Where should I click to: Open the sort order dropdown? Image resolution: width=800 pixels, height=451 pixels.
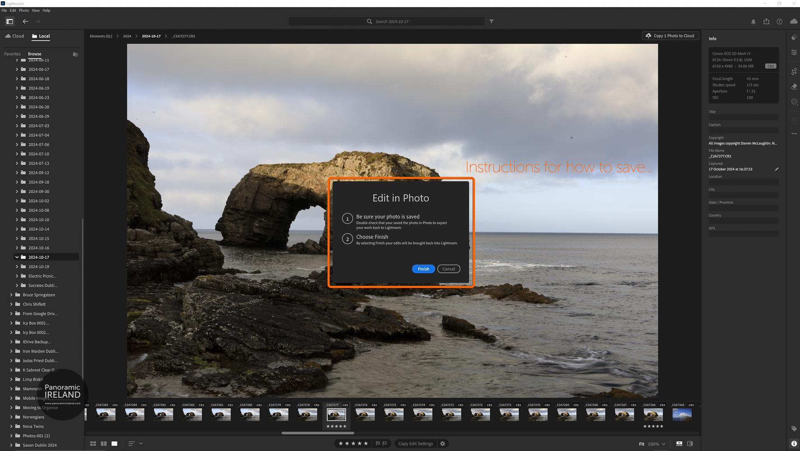(135, 444)
